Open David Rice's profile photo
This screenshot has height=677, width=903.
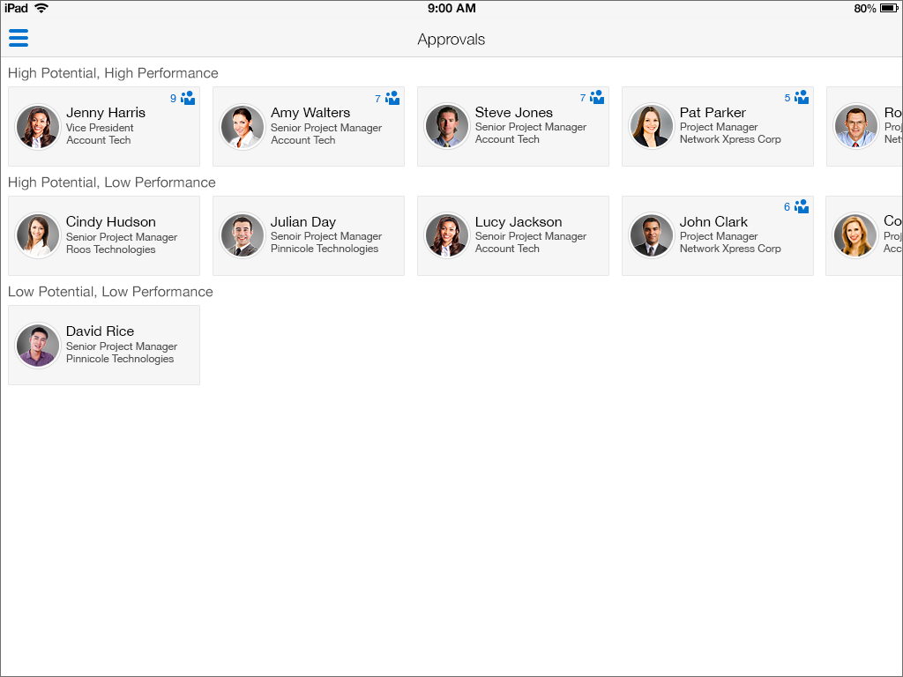[x=37, y=345]
